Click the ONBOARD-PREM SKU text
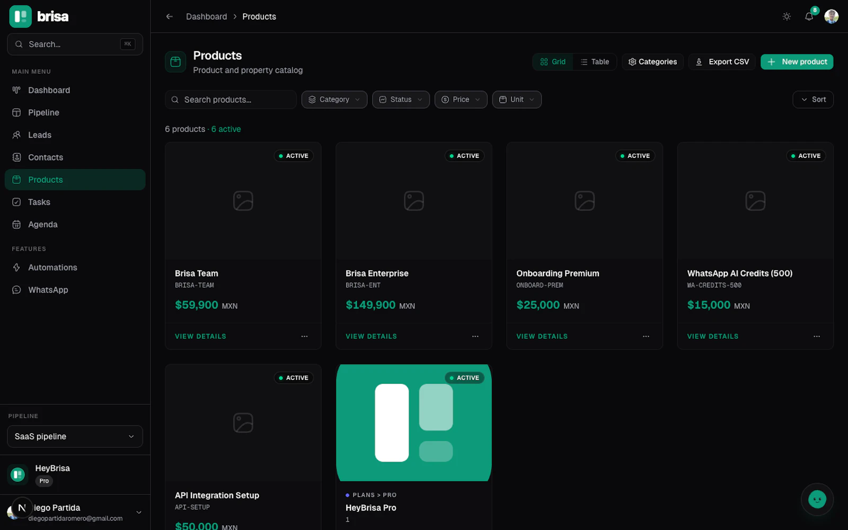This screenshot has width=848, height=530. click(540, 286)
